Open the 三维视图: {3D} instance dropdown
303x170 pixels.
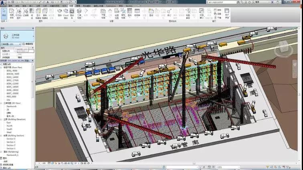point(11,44)
